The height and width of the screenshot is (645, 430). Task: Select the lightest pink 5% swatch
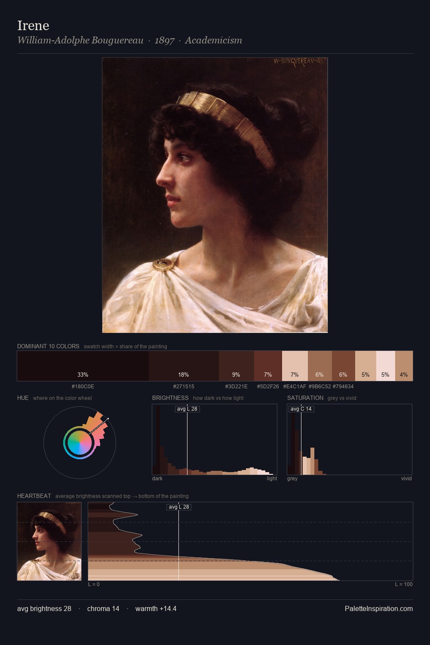point(386,366)
